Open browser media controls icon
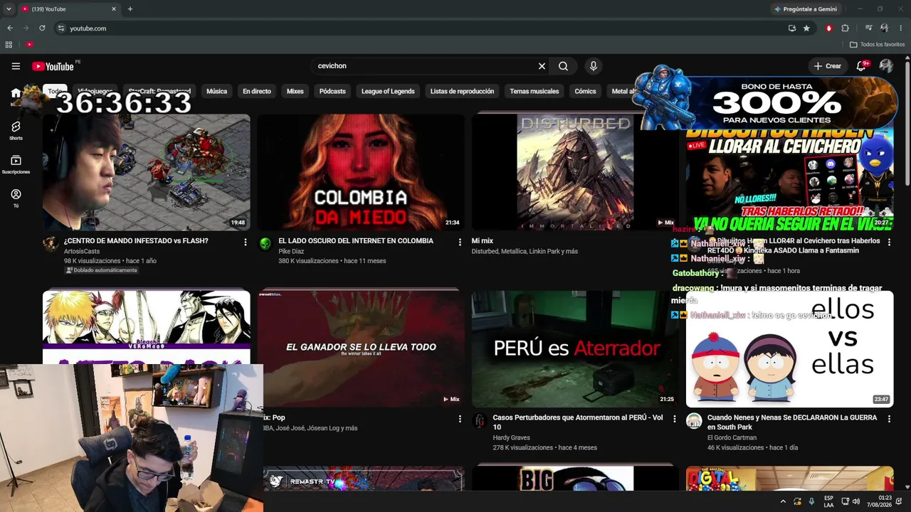 (868, 28)
